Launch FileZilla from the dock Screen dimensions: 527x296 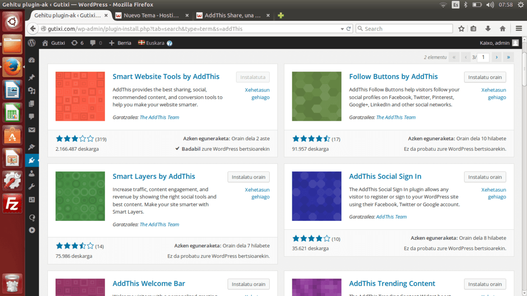tap(12, 204)
